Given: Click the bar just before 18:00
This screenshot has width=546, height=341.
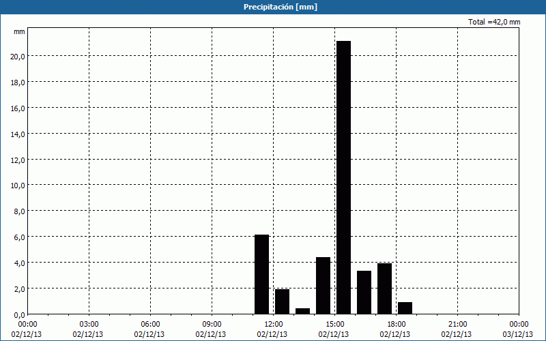Looking at the screenshot, I should tap(384, 288).
